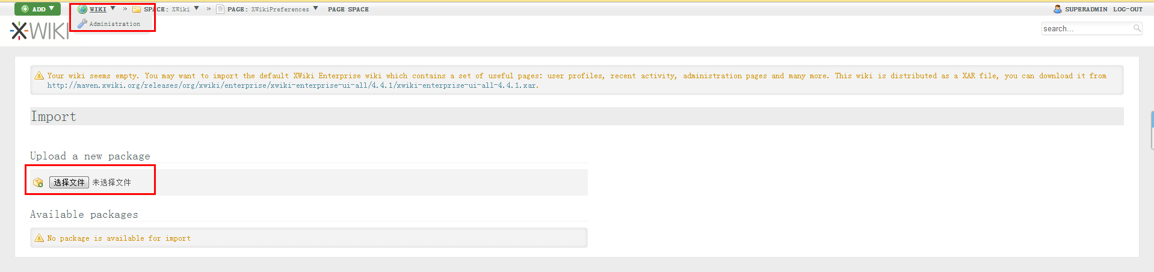Viewport: 1154px width, 272px height.
Task: Open the SPACE: XWiki menu
Action: point(167,9)
